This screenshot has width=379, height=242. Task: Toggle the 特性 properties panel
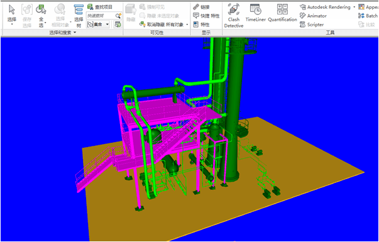[x=201, y=25]
